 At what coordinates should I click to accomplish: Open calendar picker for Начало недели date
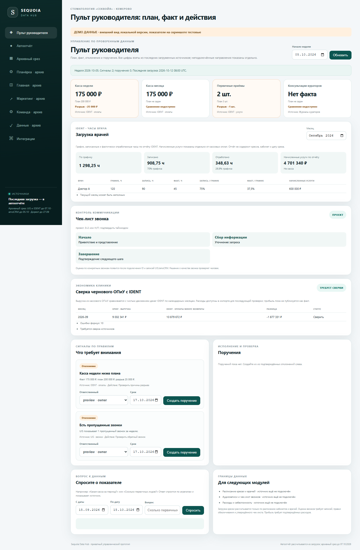pos(322,55)
